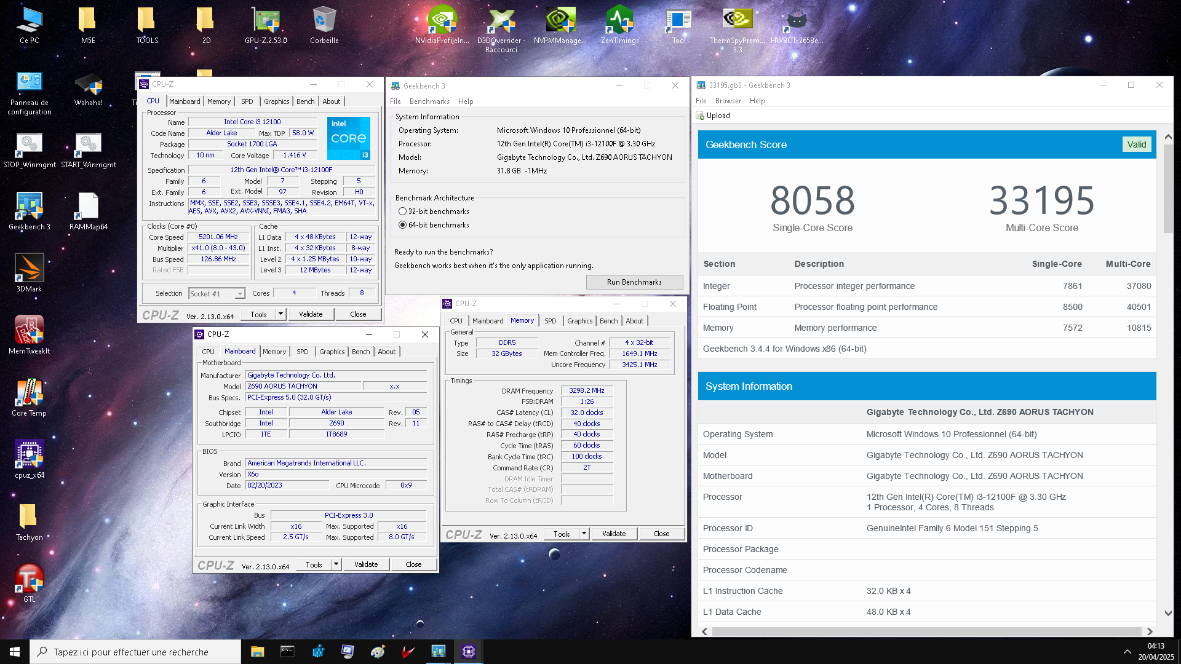Open the Tool desktop shortcut

678,25
